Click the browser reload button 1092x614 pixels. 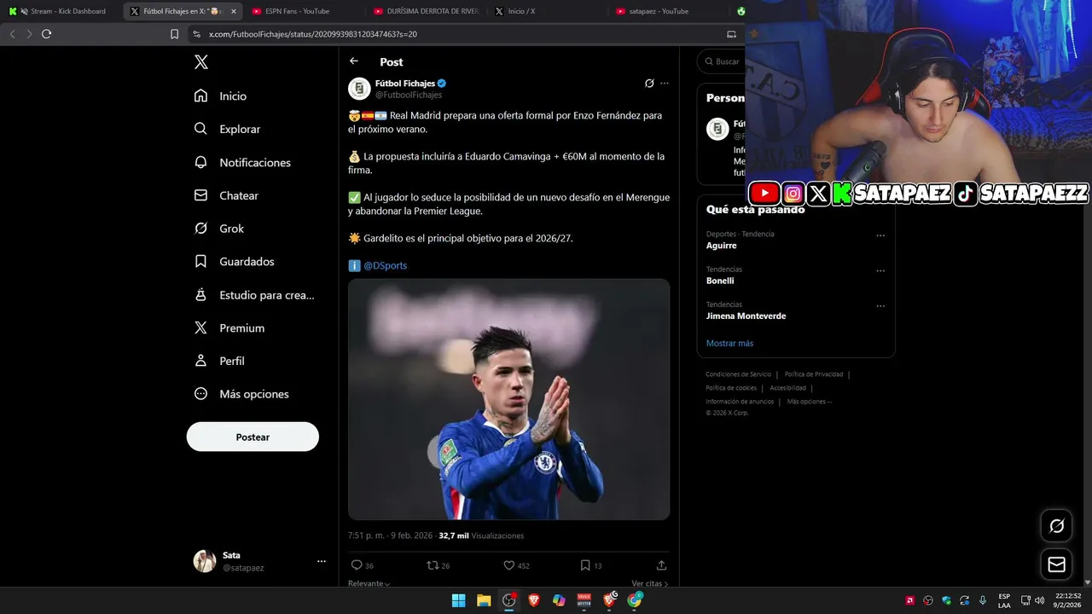click(46, 34)
